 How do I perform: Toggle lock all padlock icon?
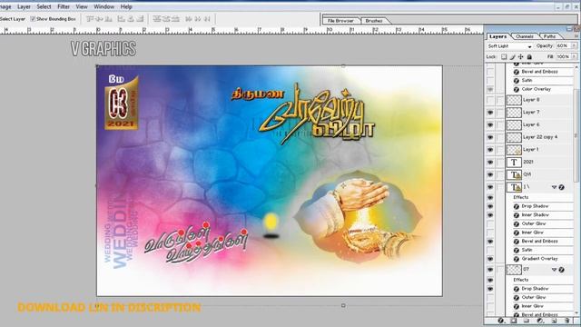click(529, 56)
